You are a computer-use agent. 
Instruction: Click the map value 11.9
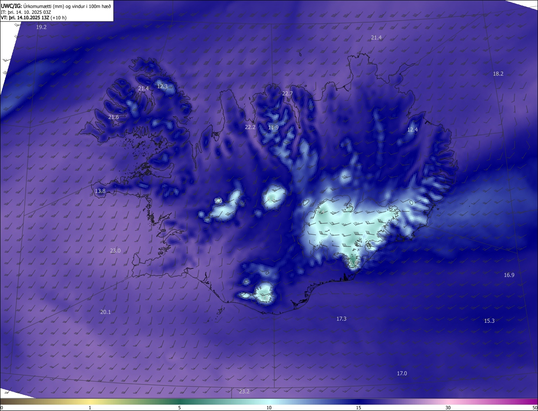pos(273,127)
